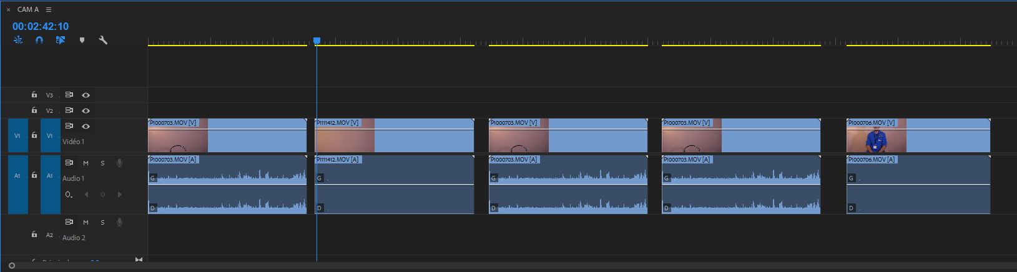Toggle V1 source patching button
The image size is (1017, 272).
click(x=17, y=135)
